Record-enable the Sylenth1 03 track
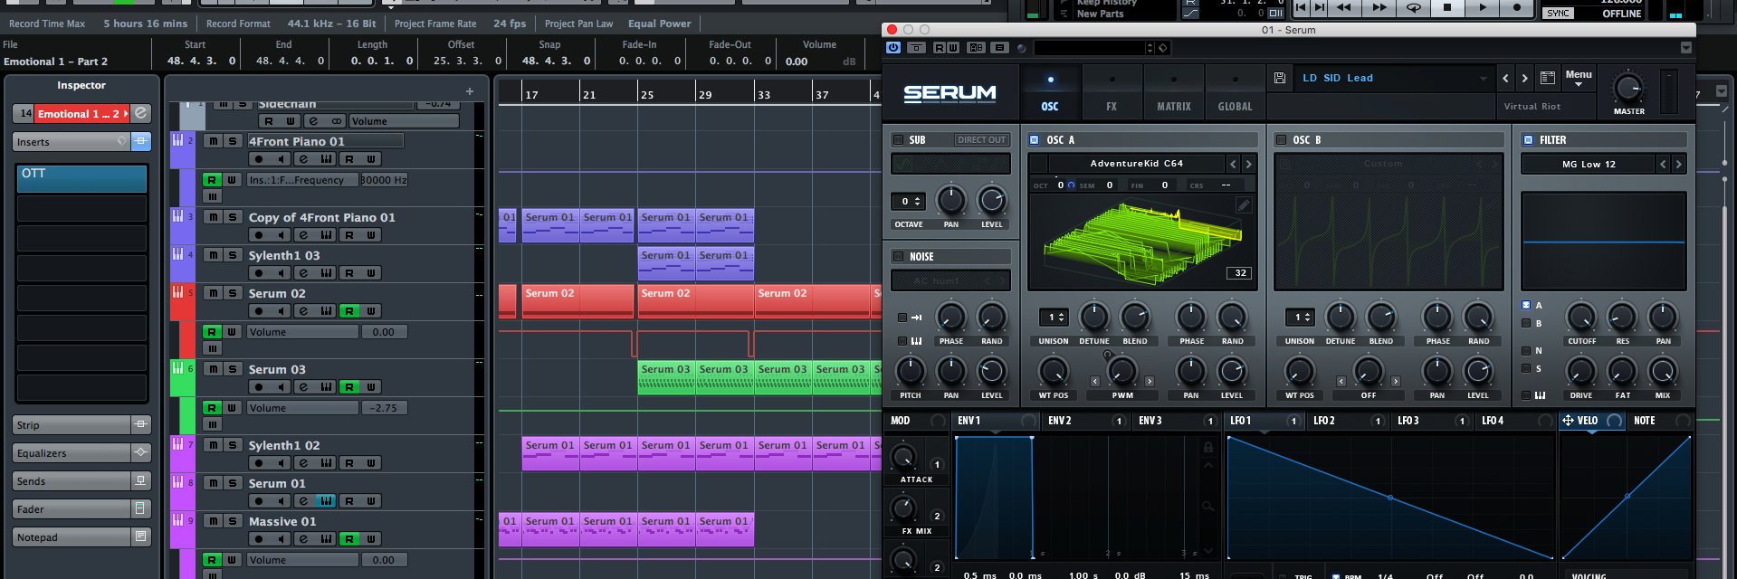1737x579 pixels. (x=259, y=273)
